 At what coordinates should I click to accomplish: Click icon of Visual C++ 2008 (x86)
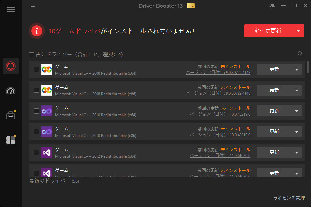[x=47, y=90]
